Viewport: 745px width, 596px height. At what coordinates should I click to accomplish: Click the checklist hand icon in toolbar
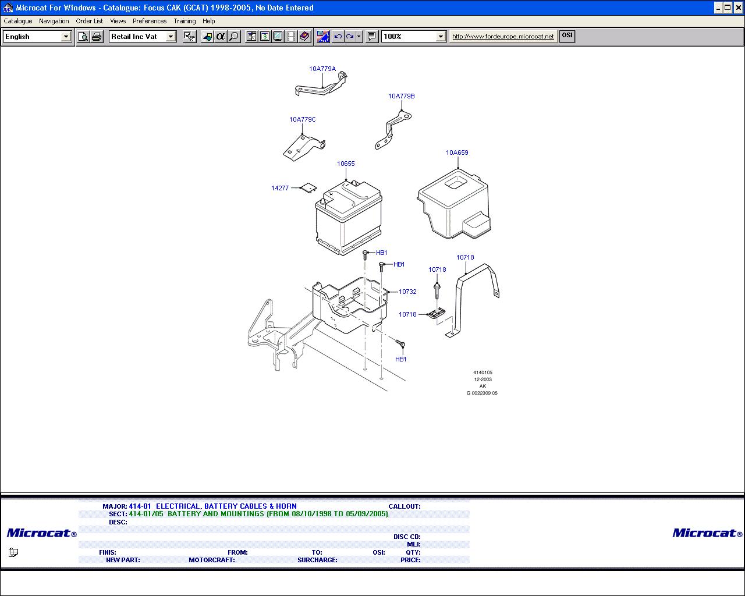tap(189, 37)
